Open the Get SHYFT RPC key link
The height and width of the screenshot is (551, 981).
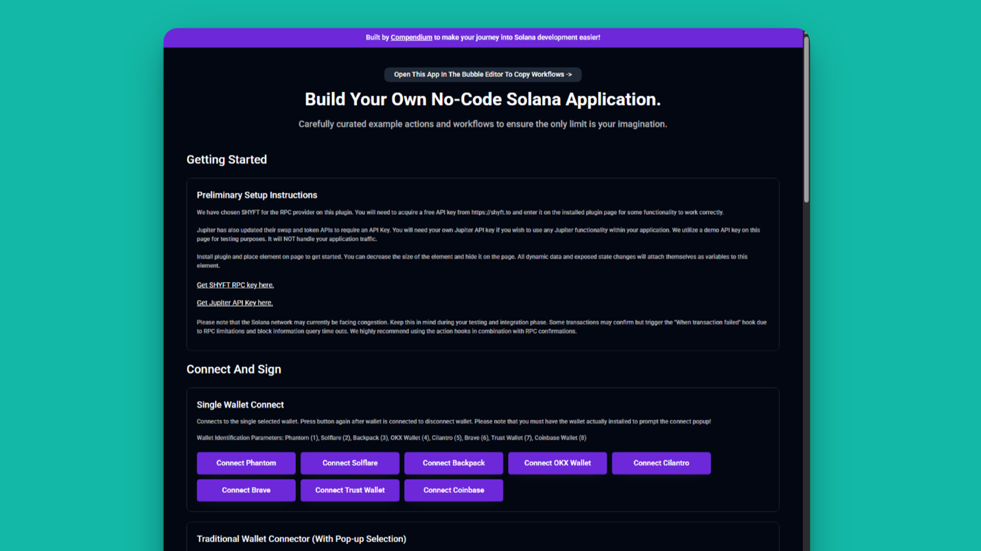coord(235,285)
